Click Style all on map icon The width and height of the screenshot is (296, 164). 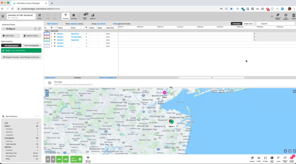pyautogui.click(x=88, y=159)
